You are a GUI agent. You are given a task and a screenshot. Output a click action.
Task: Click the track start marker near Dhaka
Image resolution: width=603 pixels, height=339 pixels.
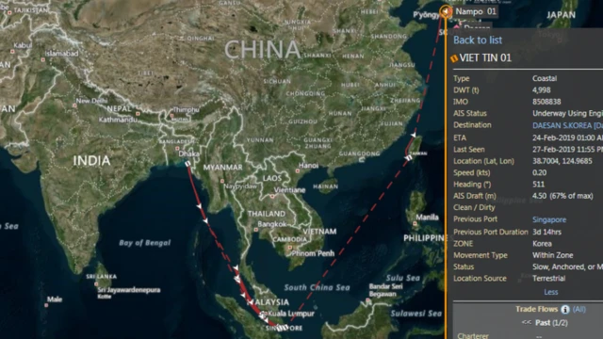coord(187,164)
